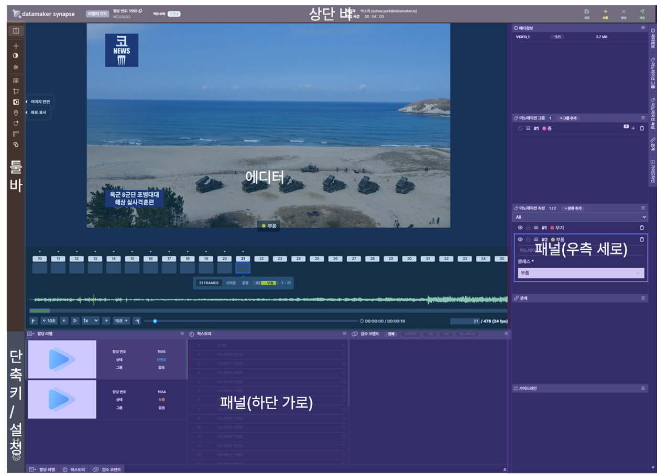This screenshot has width=657, height=474.
Task: Click the 라벨러 모드 badge
Action: click(x=97, y=14)
